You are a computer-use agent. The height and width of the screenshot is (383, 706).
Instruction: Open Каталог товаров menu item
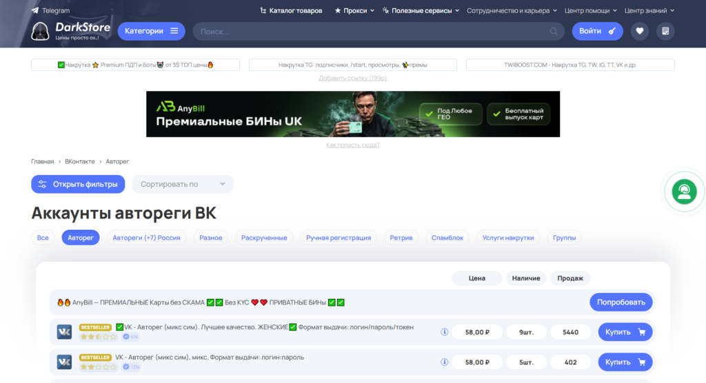pyautogui.click(x=291, y=10)
